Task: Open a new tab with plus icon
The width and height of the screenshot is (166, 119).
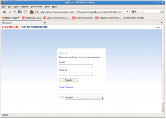Action: tap(45, 23)
